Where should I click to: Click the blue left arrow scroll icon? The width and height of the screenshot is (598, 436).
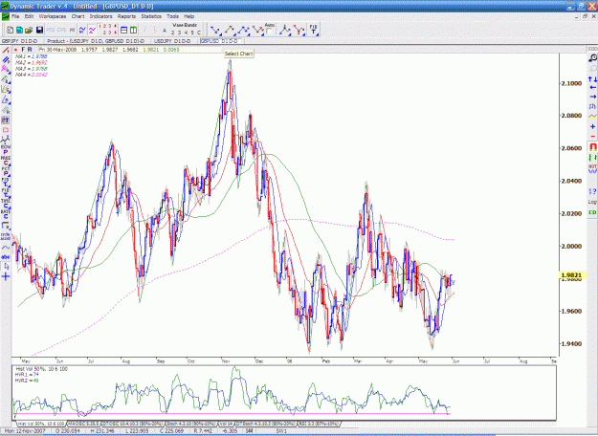(x=592, y=88)
